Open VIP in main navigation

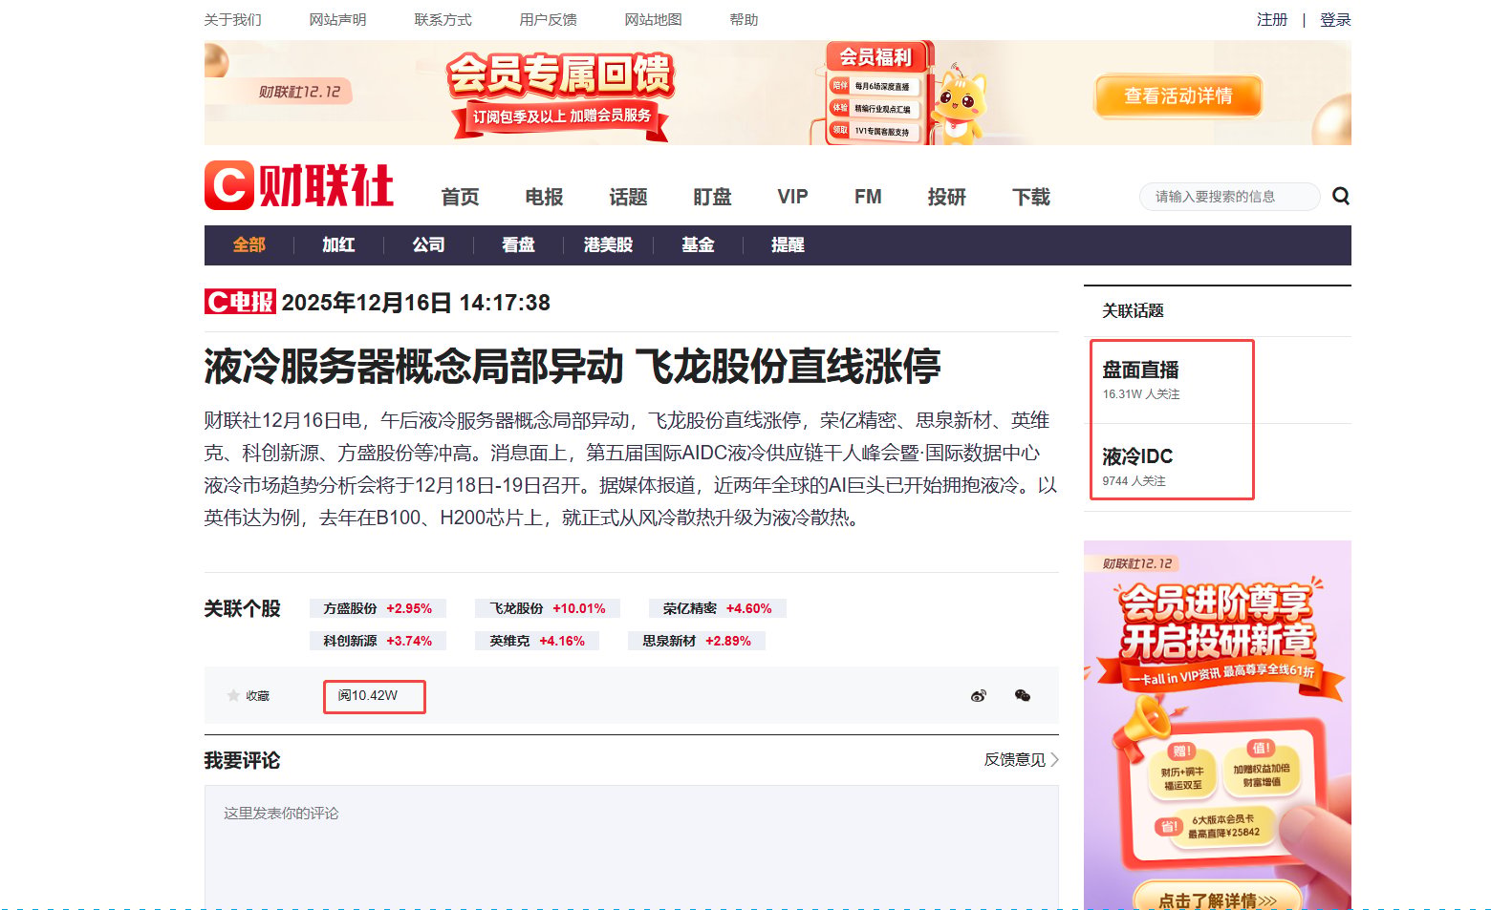pyautogui.click(x=792, y=197)
